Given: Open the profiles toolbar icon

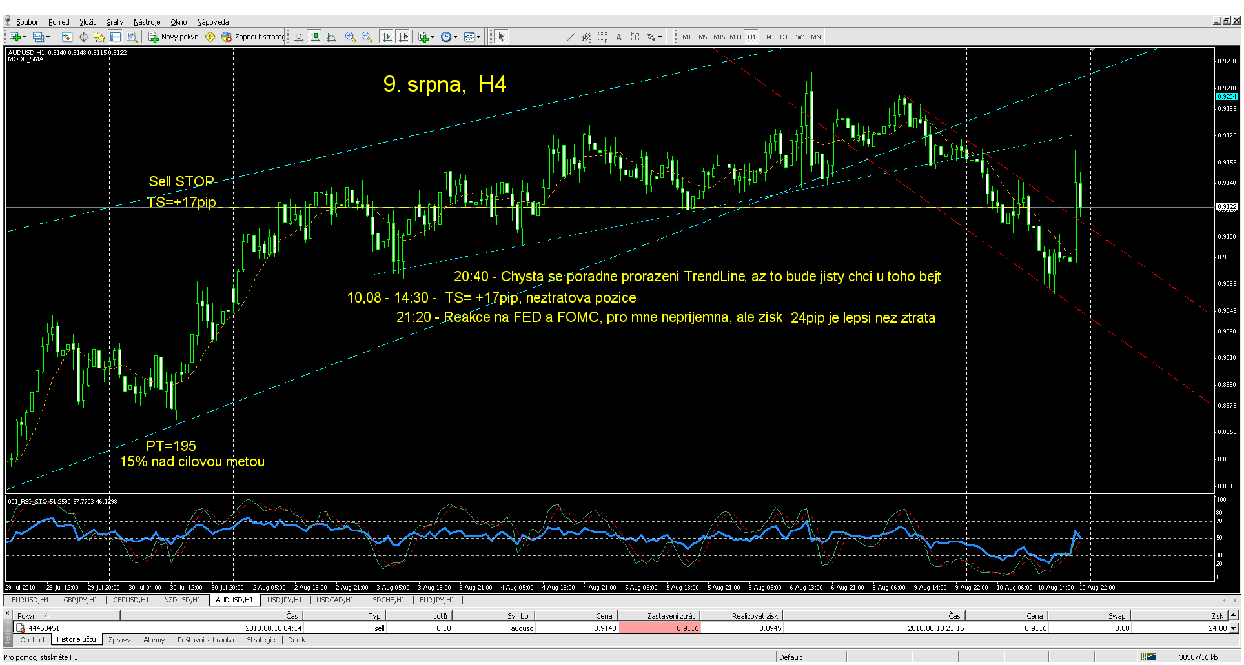Looking at the screenshot, I should pyautogui.click(x=38, y=37).
